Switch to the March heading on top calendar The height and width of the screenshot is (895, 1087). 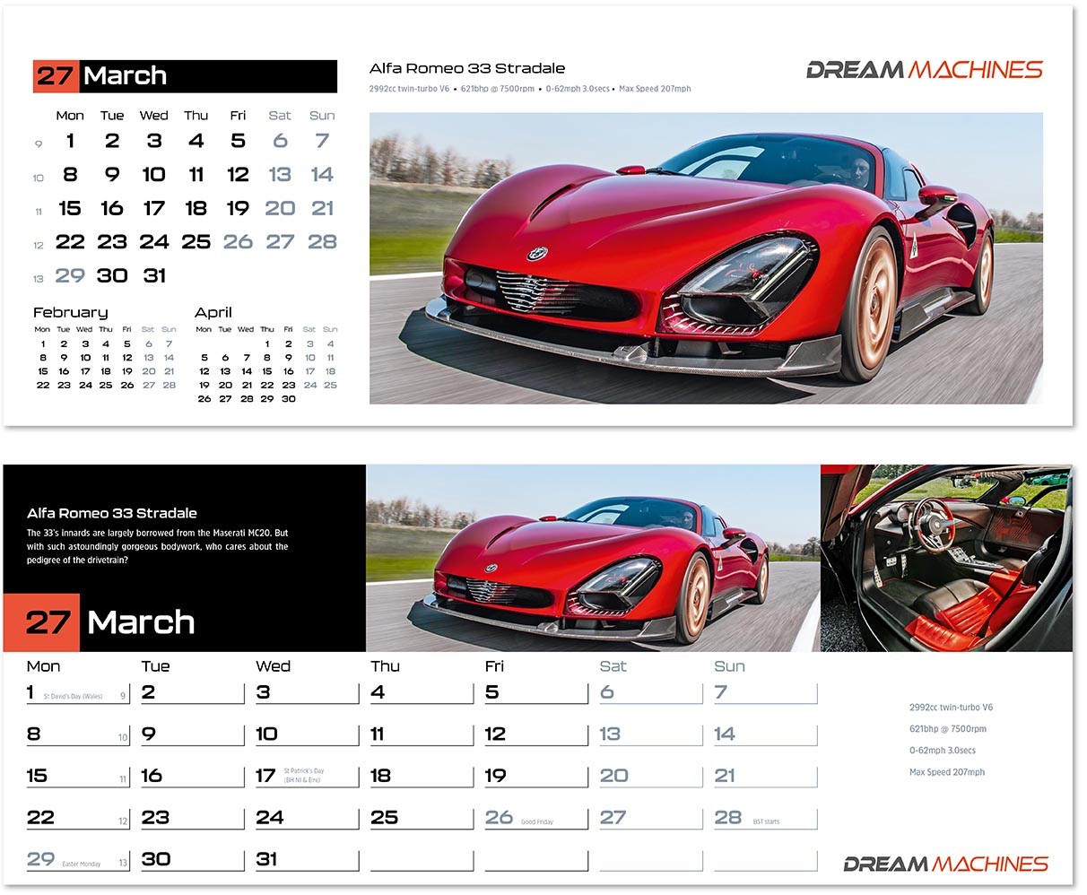click(x=126, y=76)
